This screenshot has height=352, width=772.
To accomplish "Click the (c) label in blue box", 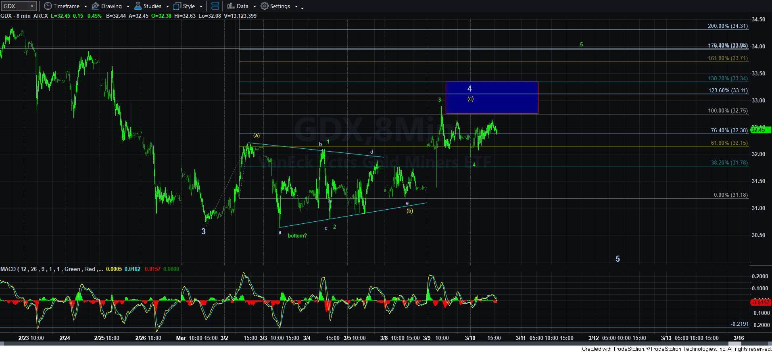I will pos(470,99).
